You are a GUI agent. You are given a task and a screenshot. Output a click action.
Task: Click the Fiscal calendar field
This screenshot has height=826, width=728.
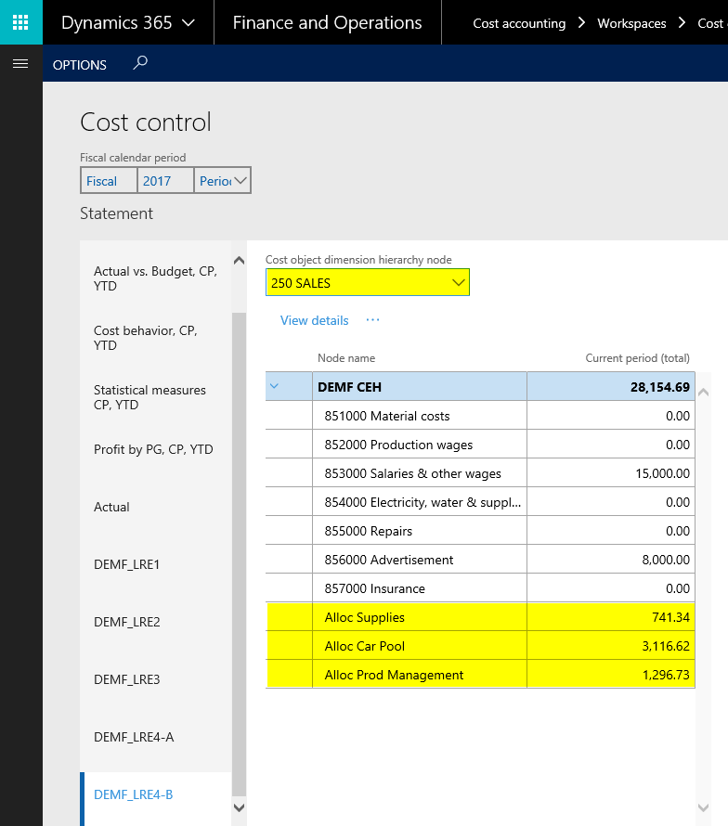pyautogui.click(x=108, y=181)
